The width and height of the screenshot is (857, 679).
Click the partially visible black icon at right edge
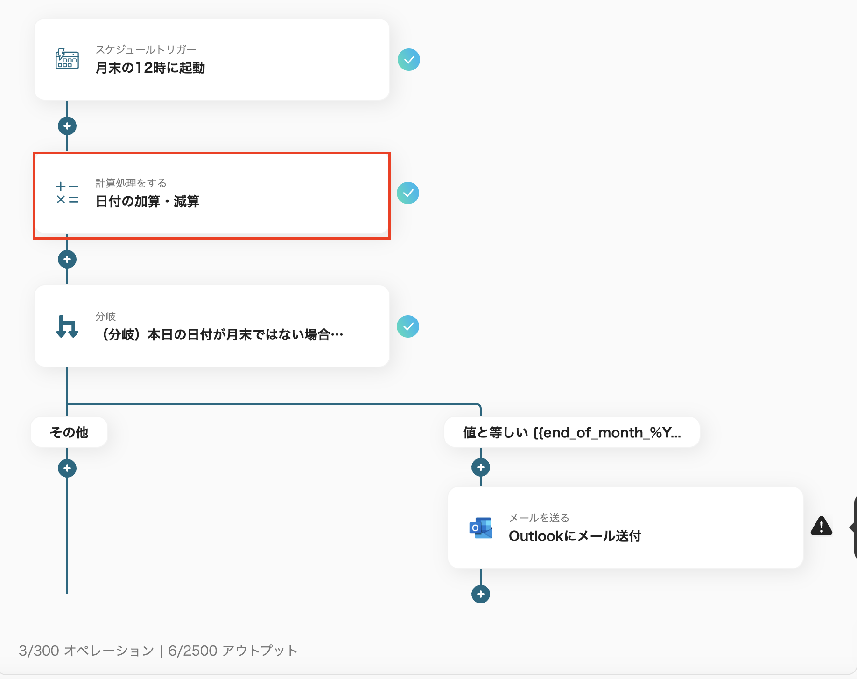point(854,527)
